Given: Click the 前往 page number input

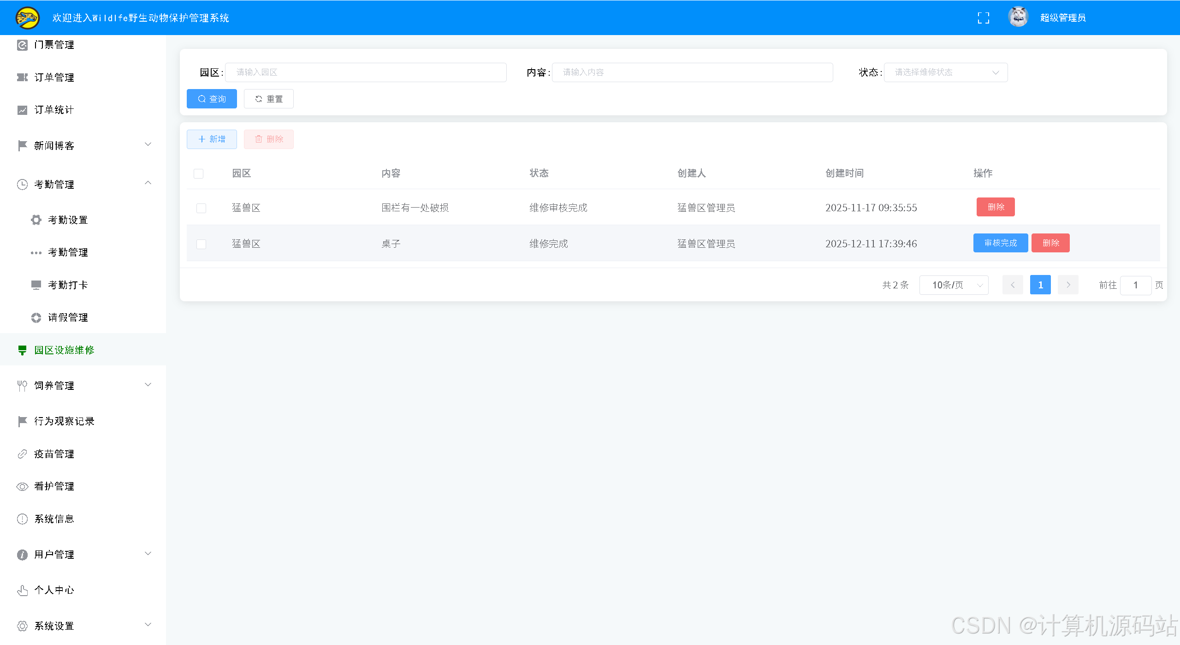Looking at the screenshot, I should tap(1136, 285).
